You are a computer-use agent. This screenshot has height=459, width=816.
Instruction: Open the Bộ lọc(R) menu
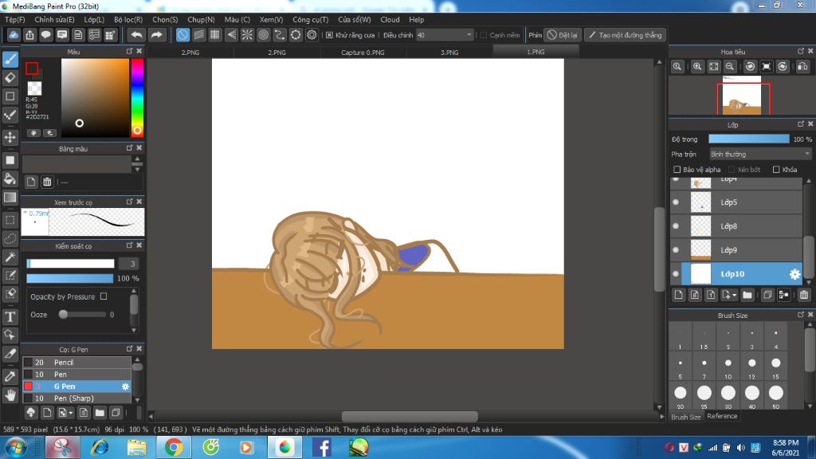coord(128,19)
